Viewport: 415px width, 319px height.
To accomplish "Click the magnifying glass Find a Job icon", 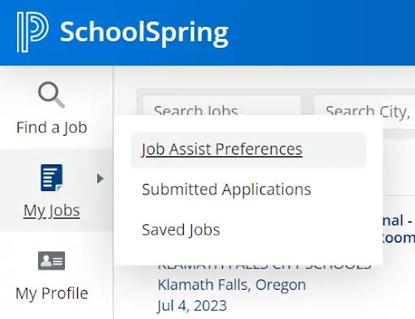I will click(51, 95).
